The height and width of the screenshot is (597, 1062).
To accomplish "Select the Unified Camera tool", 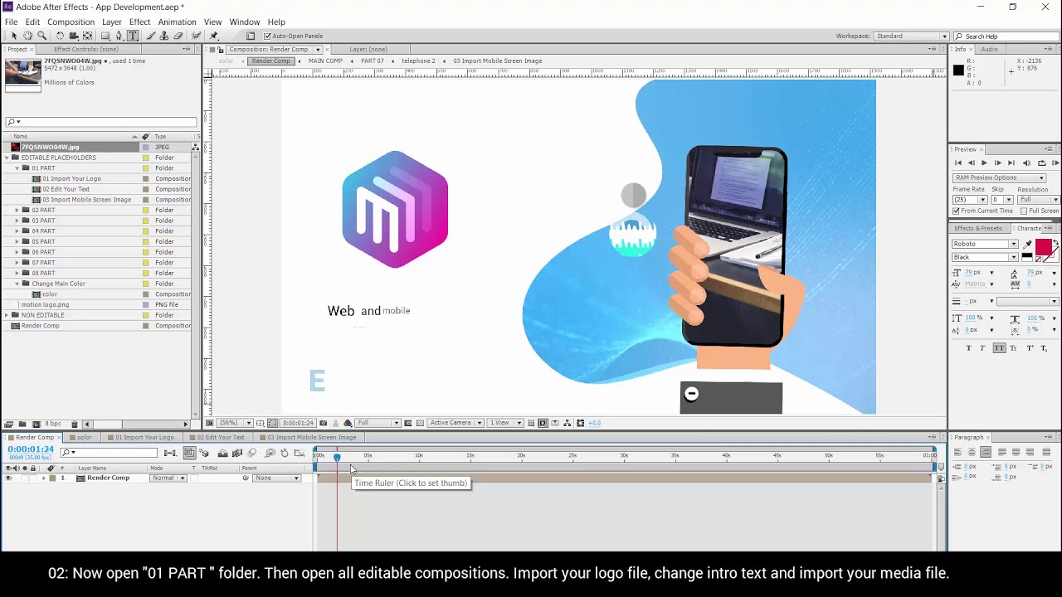I will (x=74, y=36).
